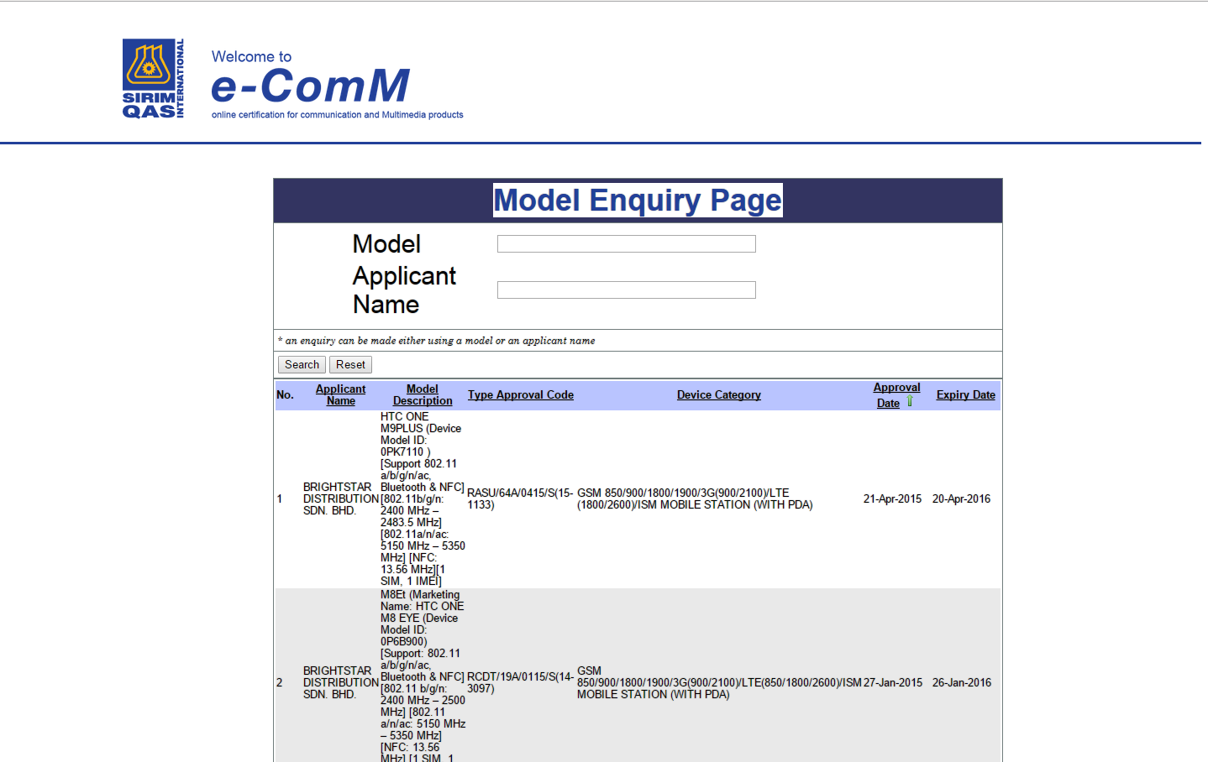Click M8Et HTC ONE M8 EYE description
The height and width of the screenshot is (762, 1208).
(x=423, y=677)
